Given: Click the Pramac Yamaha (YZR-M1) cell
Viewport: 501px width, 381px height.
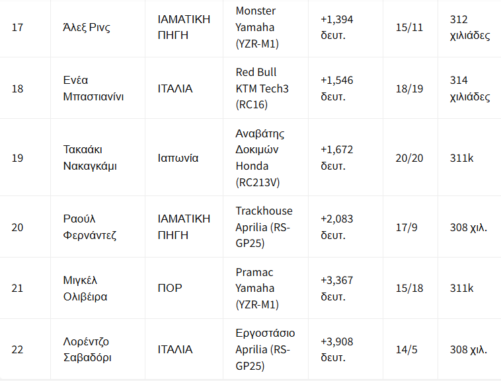Looking at the screenshot, I should tap(266, 288).
